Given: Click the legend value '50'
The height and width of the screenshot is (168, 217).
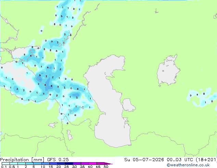Looking at the screenshot, I should click(106, 167).
